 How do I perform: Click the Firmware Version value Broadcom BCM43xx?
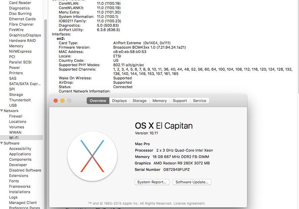click(x=149, y=47)
